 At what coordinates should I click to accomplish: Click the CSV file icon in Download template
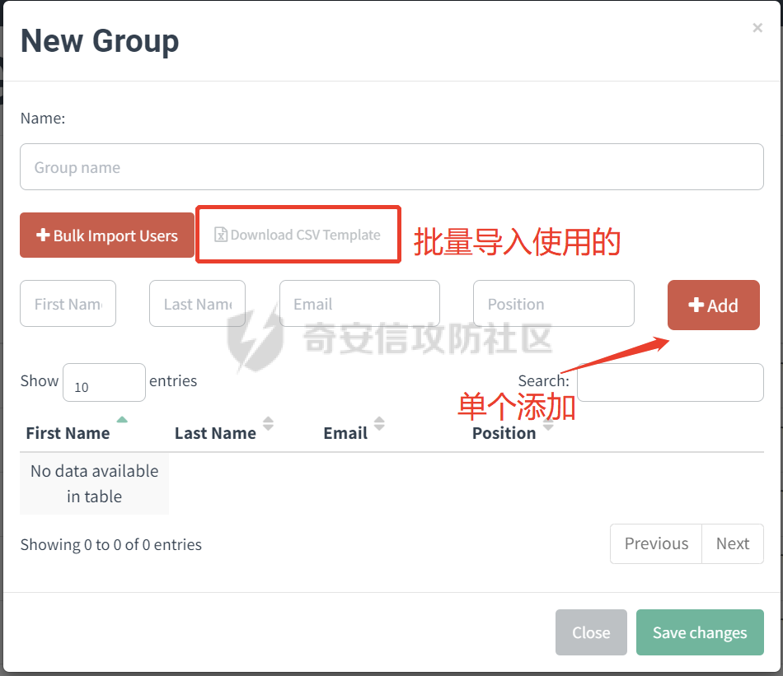[221, 235]
